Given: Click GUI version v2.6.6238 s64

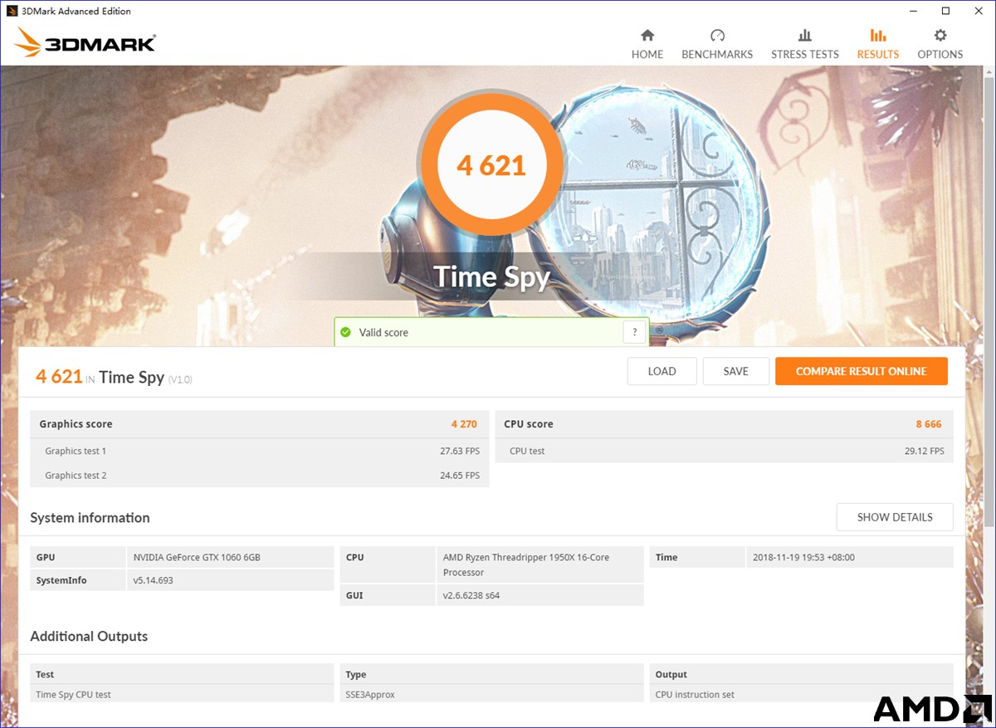Looking at the screenshot, I should click(471, 595).
